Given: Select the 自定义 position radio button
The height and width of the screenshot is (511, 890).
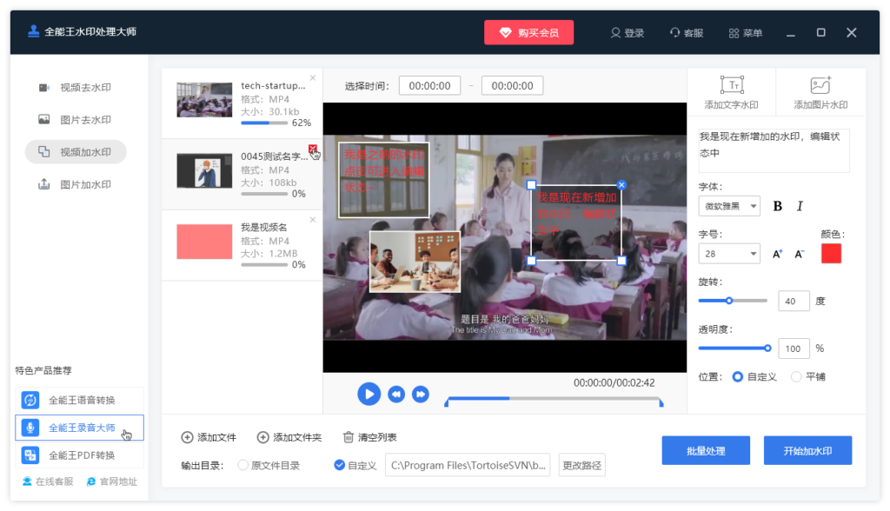Looking at the screenshot, I should pos(738,377).
